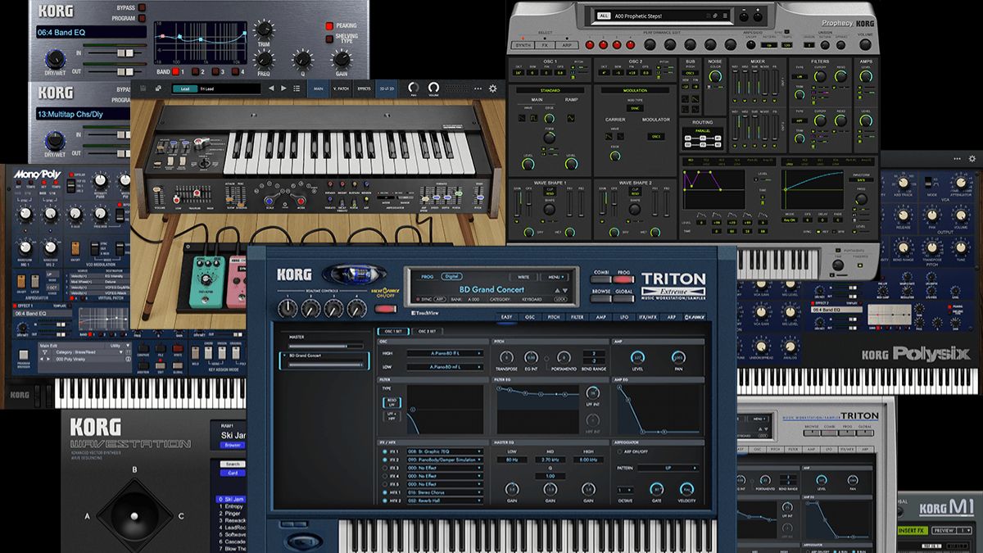The height and width of the screenshot is (553, 983).
Task: Go to next preset arrow in miniKORG toolbar
Action: (283, 88)
